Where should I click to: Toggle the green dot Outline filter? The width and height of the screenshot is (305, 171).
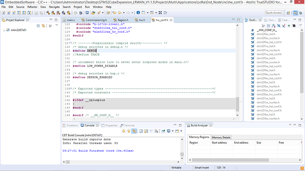click(289, 26)
